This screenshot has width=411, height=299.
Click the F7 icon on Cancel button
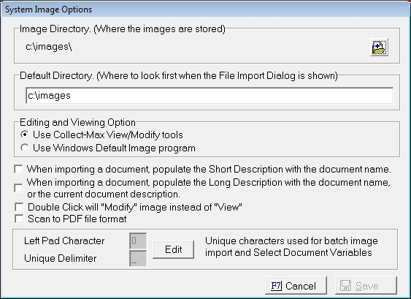coord(276,286)
